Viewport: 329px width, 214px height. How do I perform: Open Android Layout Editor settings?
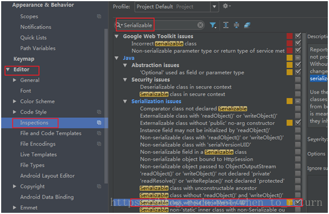point(47,176)
